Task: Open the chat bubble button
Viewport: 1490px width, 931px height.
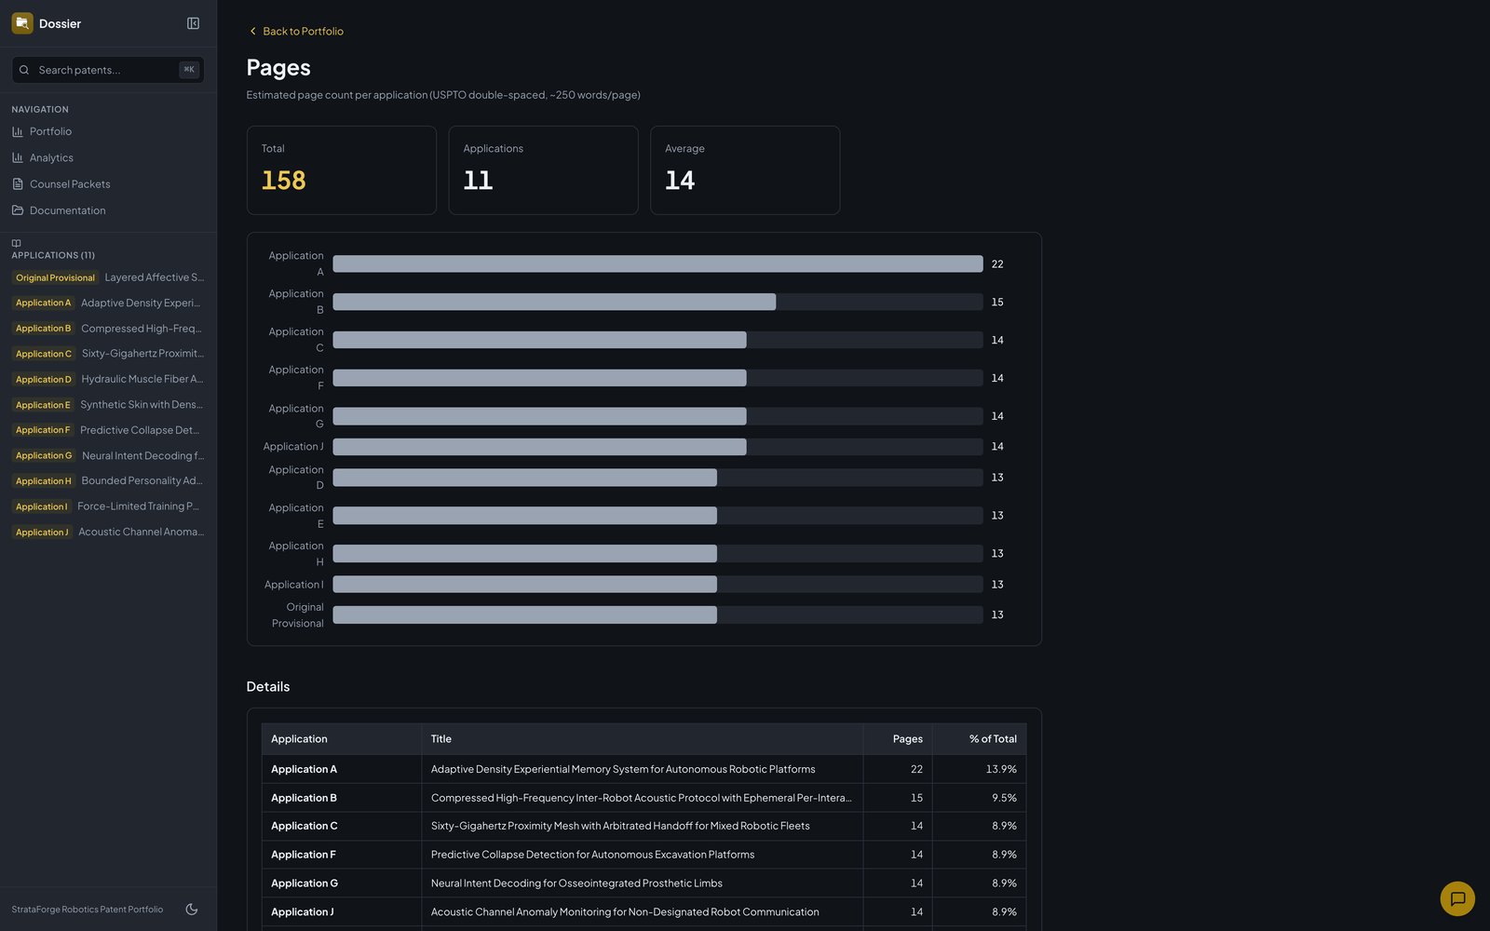Action: click(1457, 898)
